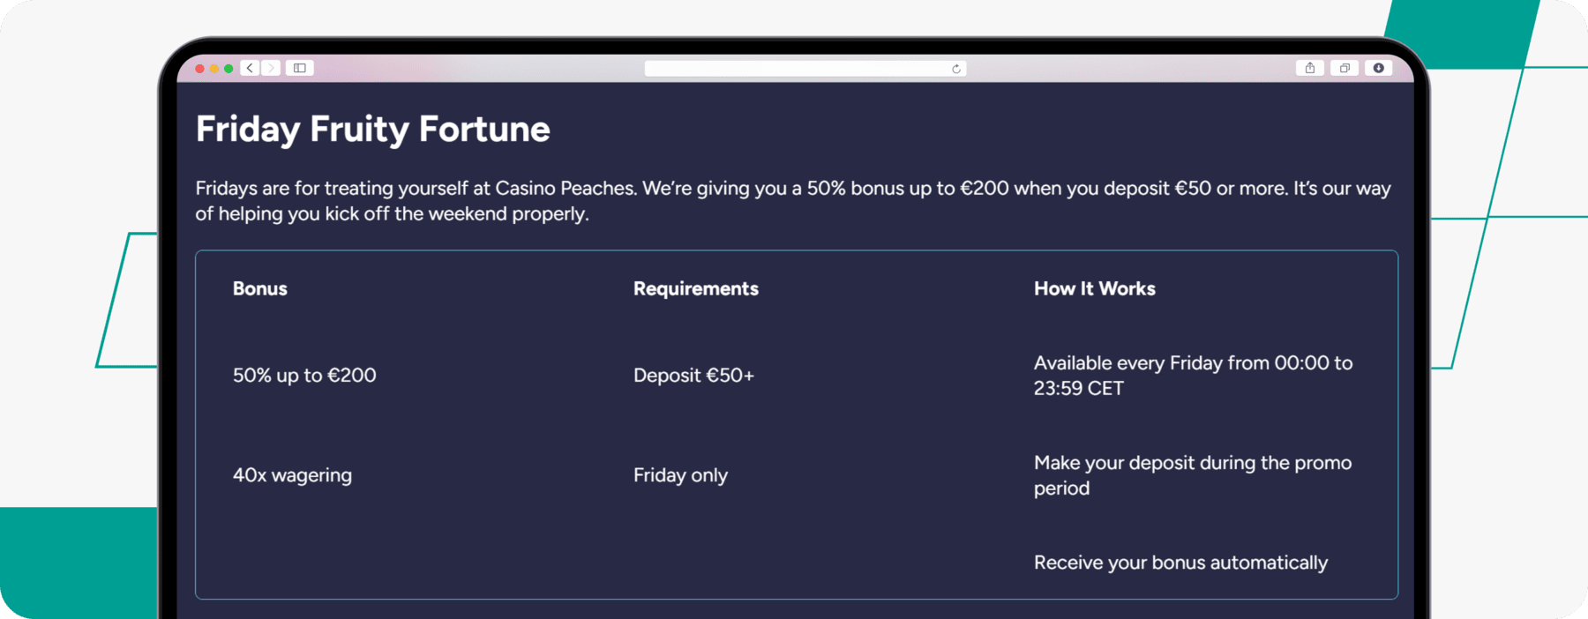Click the How It Works column header
The height and width of the screenshot is (619, 1588).
(x=1095, y=288)
